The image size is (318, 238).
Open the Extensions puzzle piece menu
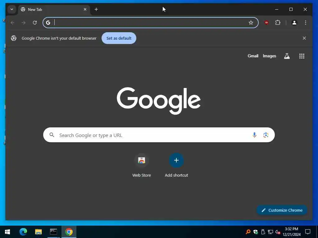coord(278,23)
